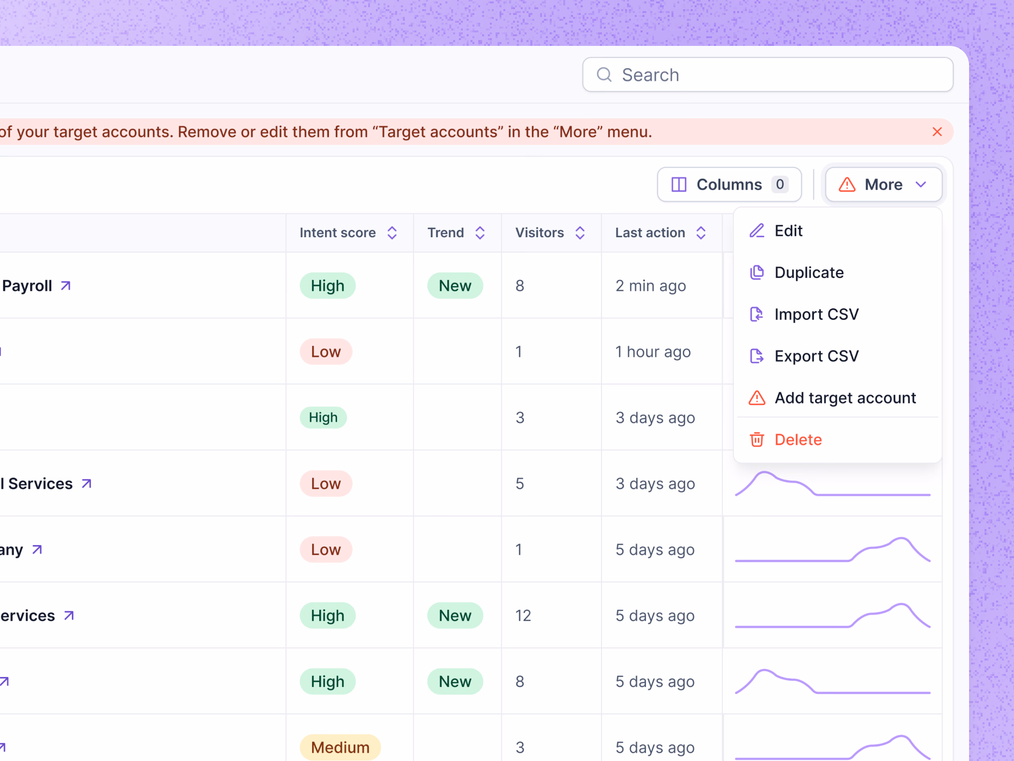Screen dimensions: 1014x761
Task: Click the warning triangle on More button
Action: point(847,185)
